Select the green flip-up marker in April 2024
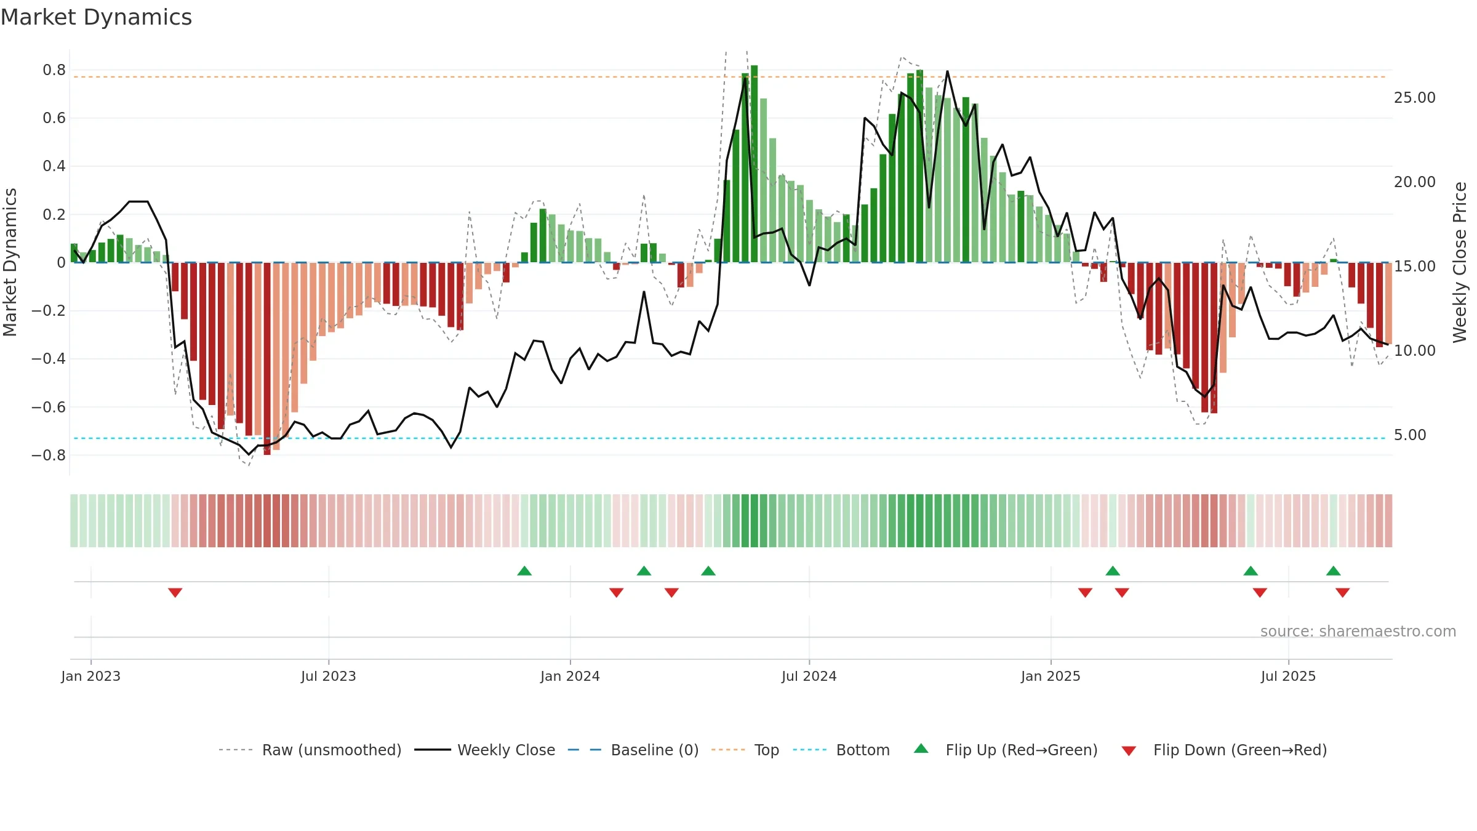 (x=708, y=571)
